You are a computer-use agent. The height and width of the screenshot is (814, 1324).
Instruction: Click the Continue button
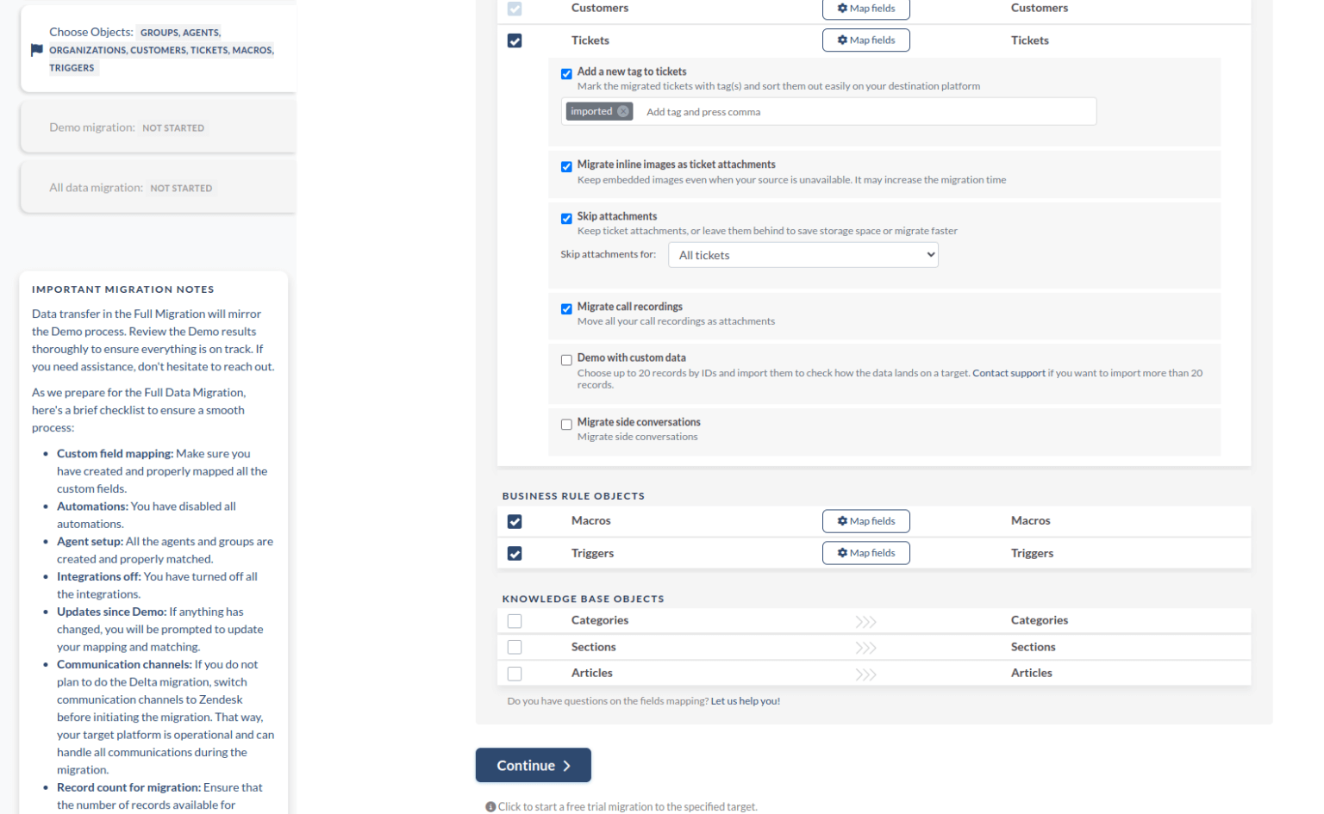pyautogui.click(x=533, y=765)
